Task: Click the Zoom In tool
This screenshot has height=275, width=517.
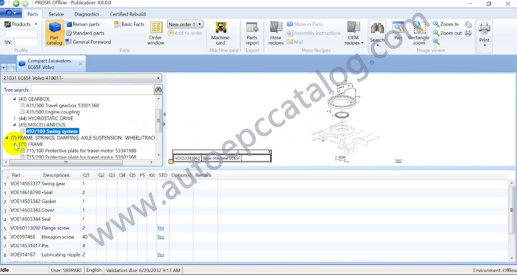Action: coord(445,24)
